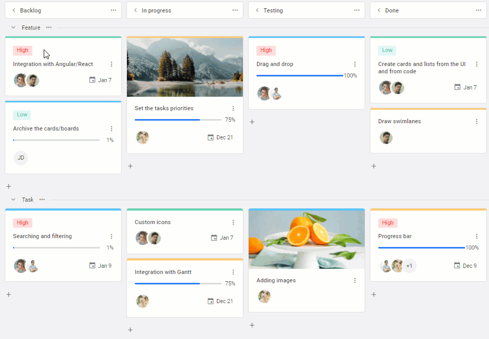Click the High label on Integration with Angular/React
The image size is (489, 339).
pos(22,50)
